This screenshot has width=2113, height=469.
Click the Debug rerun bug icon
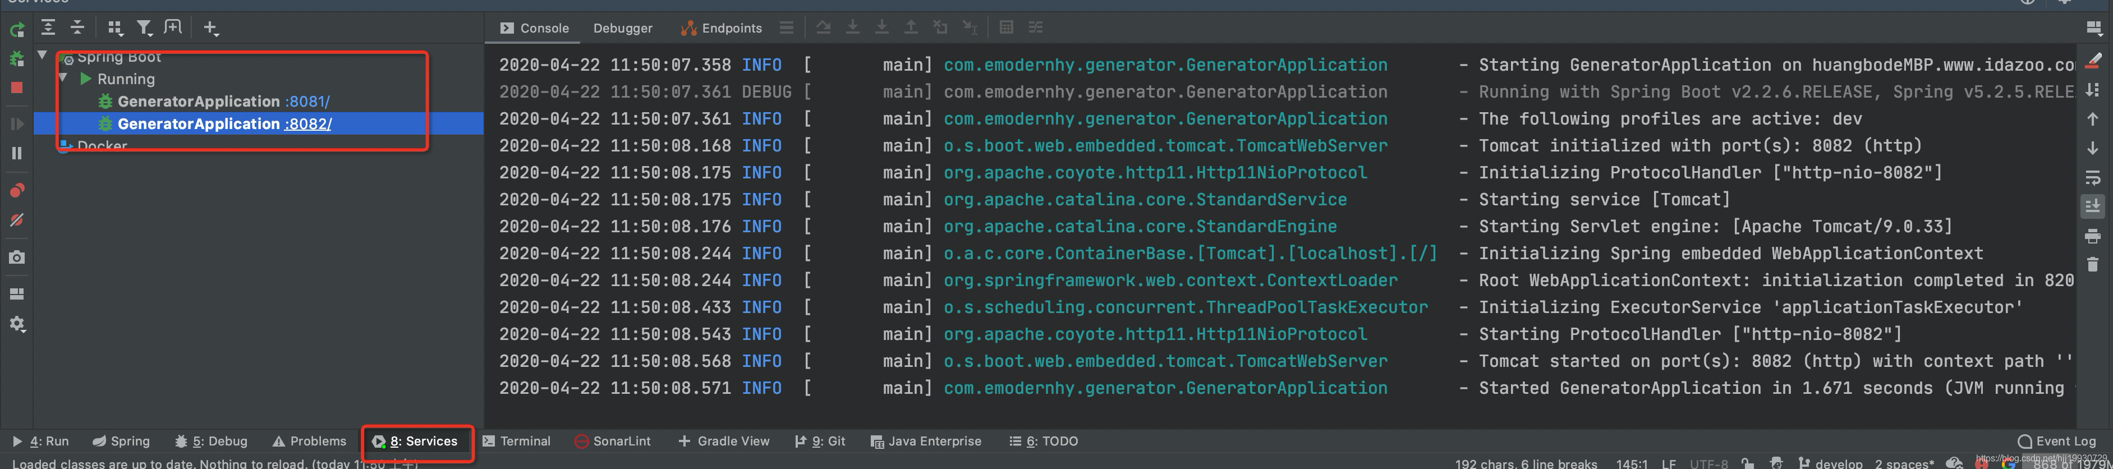tap(16, 59)
